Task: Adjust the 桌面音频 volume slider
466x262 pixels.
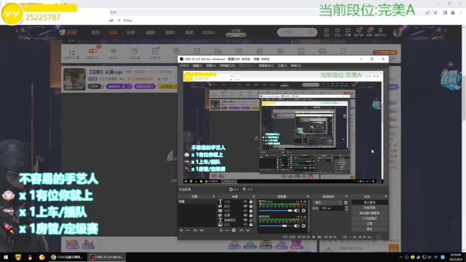Action: pyautogui.click(x=276, y=226)
